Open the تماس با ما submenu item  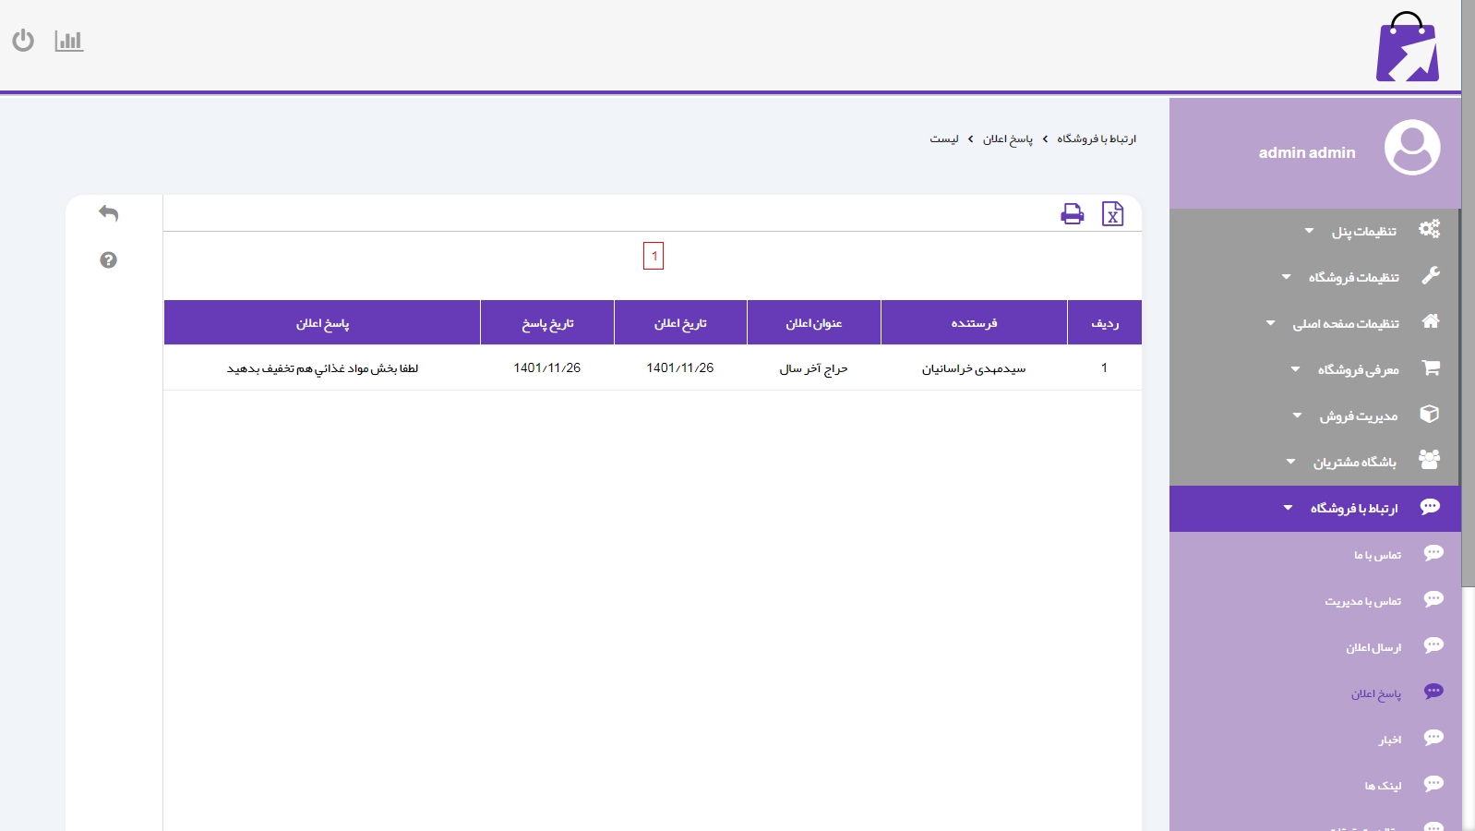pyautogui.click(x=1377, y=555)
